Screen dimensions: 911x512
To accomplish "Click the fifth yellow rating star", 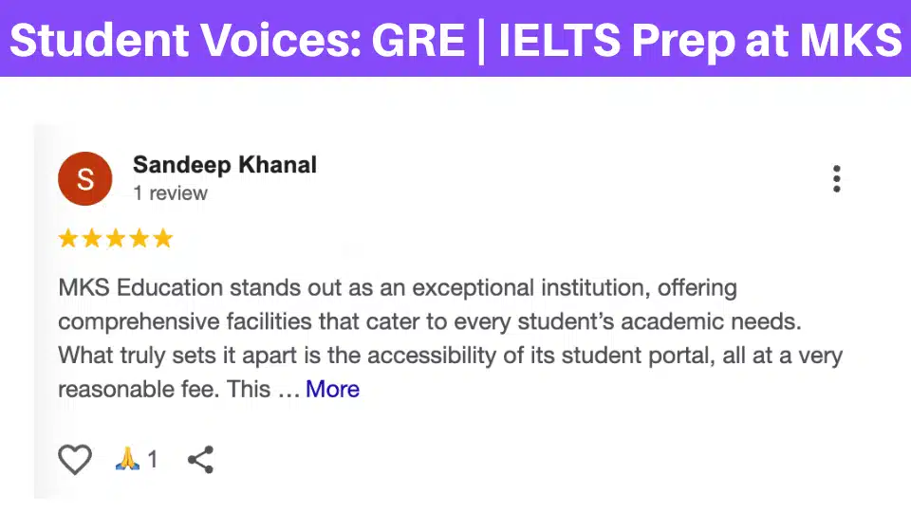I will pyautogui.click(x=163, y=238).
